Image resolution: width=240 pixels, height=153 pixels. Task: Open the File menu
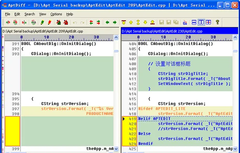point(7,14)
